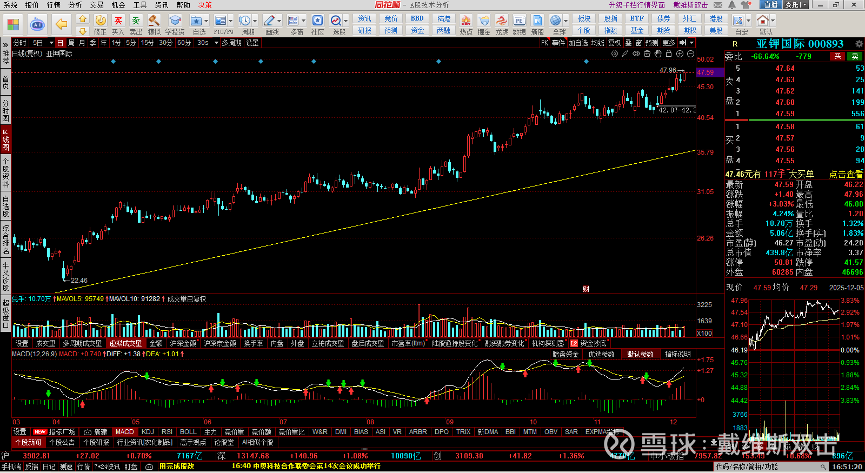The image size is (865, 473).
Task: Toggle the lock icon on chart toolbar
Action: click(x=669, y=54)
